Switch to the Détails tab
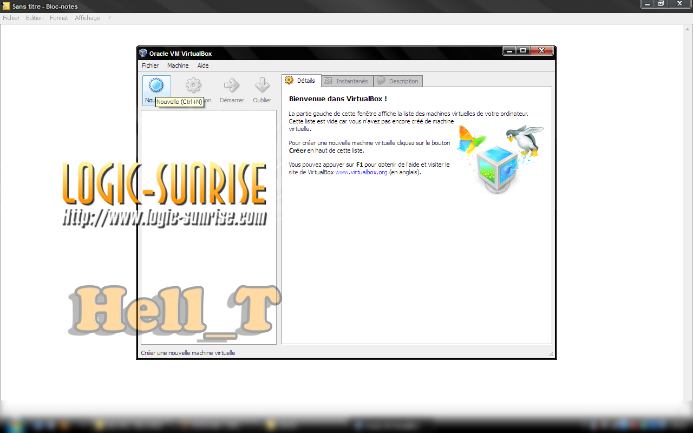 [301, 81]
